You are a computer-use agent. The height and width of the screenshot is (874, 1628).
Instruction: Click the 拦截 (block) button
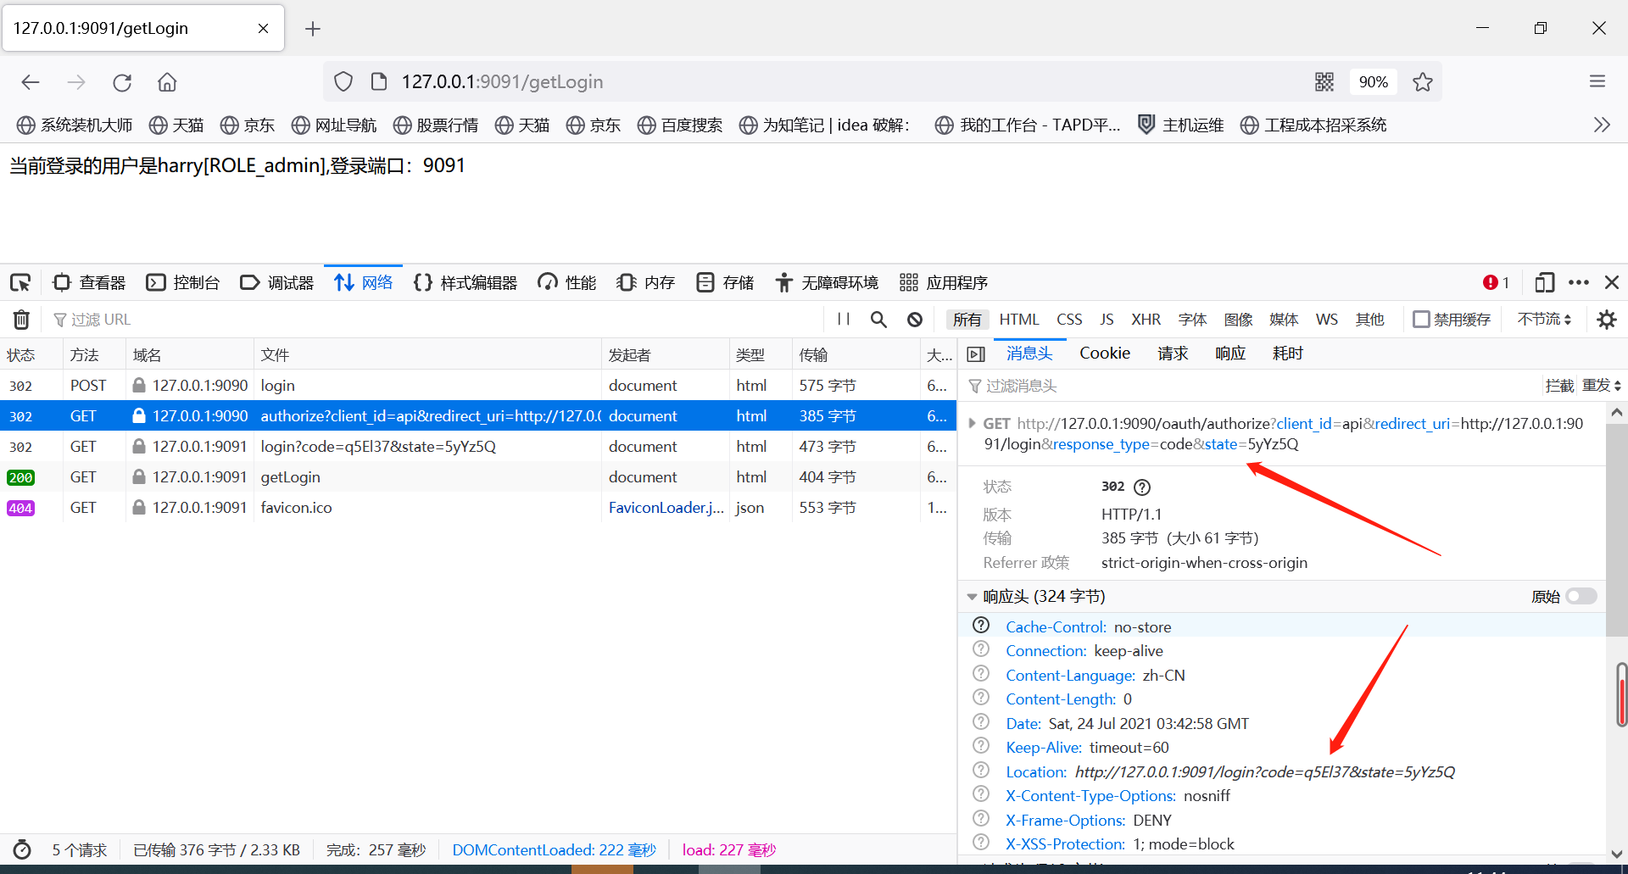(x=1559, y=386)
